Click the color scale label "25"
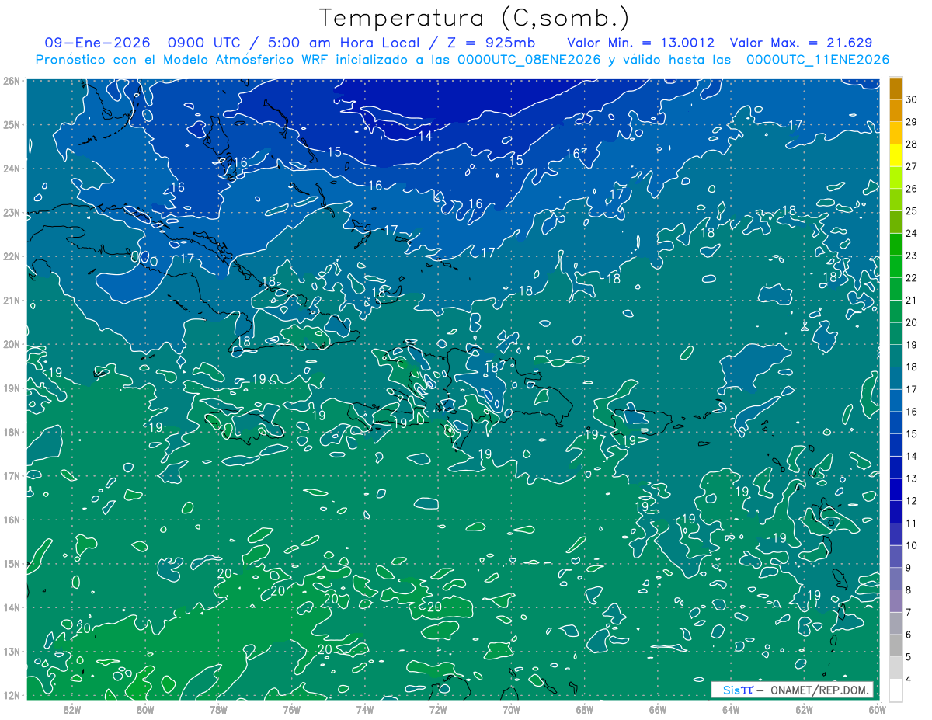932x720 pixels. click(x=912, y=211)
